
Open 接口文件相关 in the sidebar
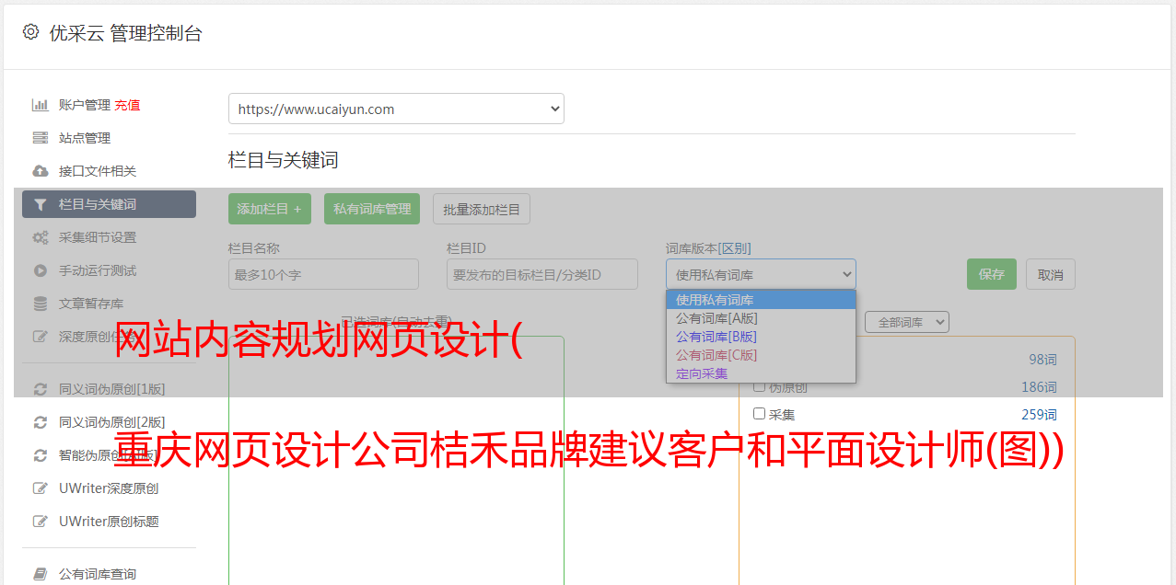tap(98, 171)
